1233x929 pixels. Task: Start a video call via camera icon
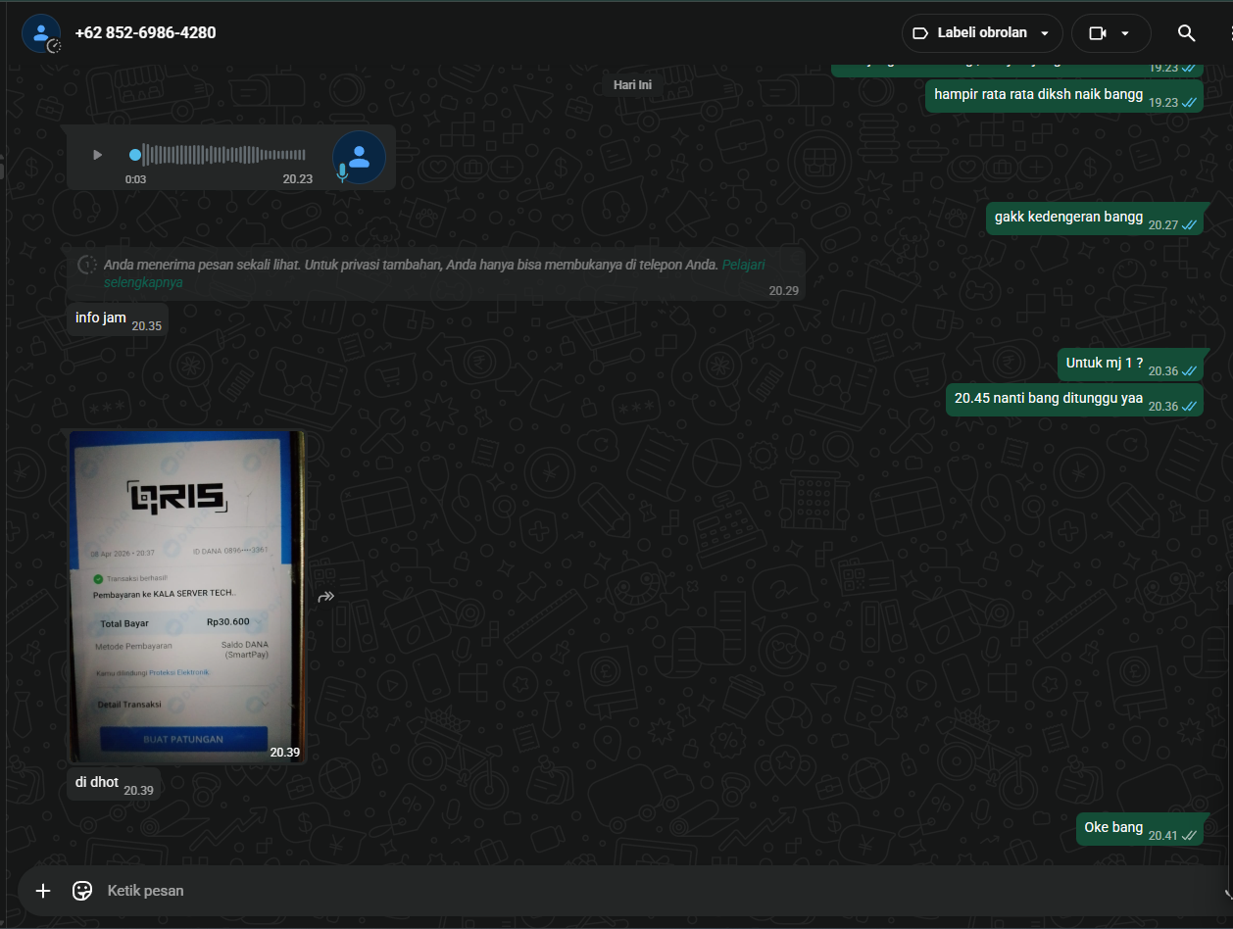point(1097,33)
